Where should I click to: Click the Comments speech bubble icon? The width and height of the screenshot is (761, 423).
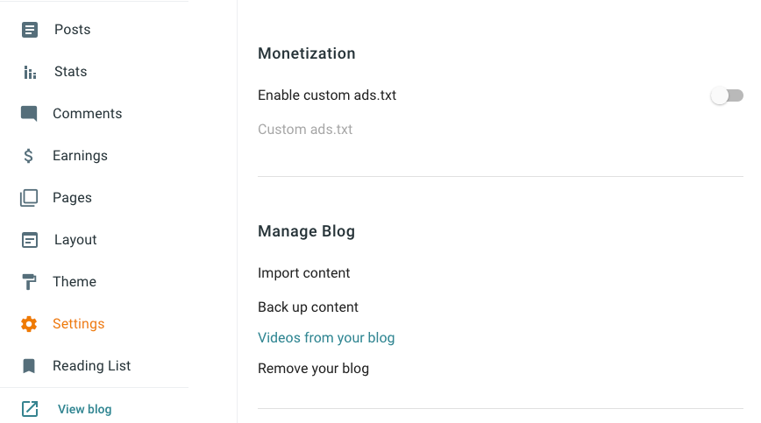[x=30, y=114]
